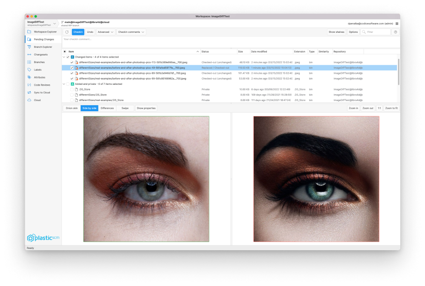The width and height of the screenshot is (425, 286).
Task: Click the Plastic SCM logo
Action: pyautogui.click(x=43, y=238)
